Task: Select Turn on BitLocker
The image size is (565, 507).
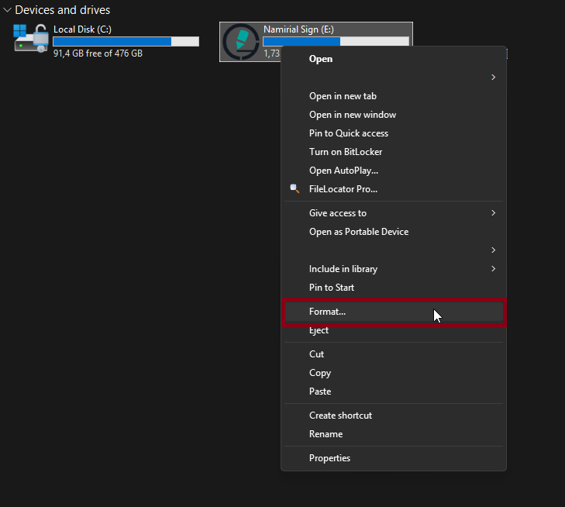Action: click(x=346, y=152)
